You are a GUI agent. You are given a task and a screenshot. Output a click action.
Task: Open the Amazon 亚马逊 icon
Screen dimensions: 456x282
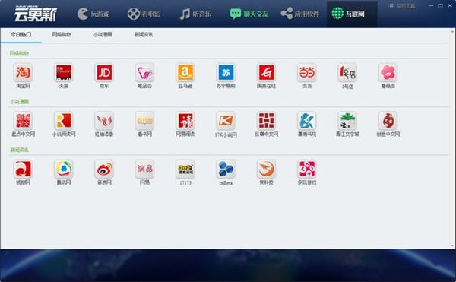tap(185, 72)
